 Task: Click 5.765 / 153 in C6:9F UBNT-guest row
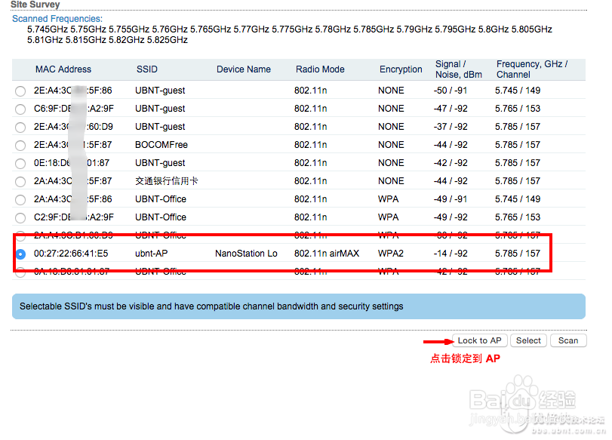pos(518,109)
